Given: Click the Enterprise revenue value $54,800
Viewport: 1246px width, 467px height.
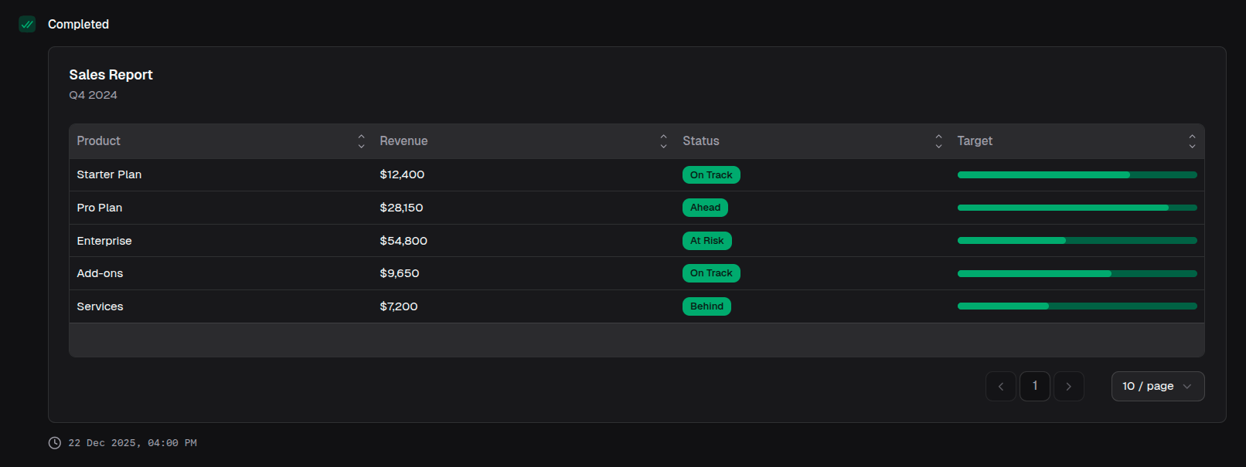Looking at the screenshot, I should 403,241.
